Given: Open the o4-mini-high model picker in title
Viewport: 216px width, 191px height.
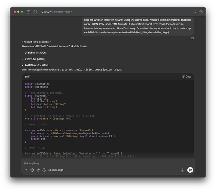Looking at the screenshot, I should 63,12.
